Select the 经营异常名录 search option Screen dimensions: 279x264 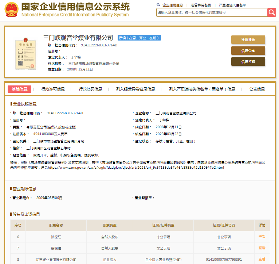201,5
